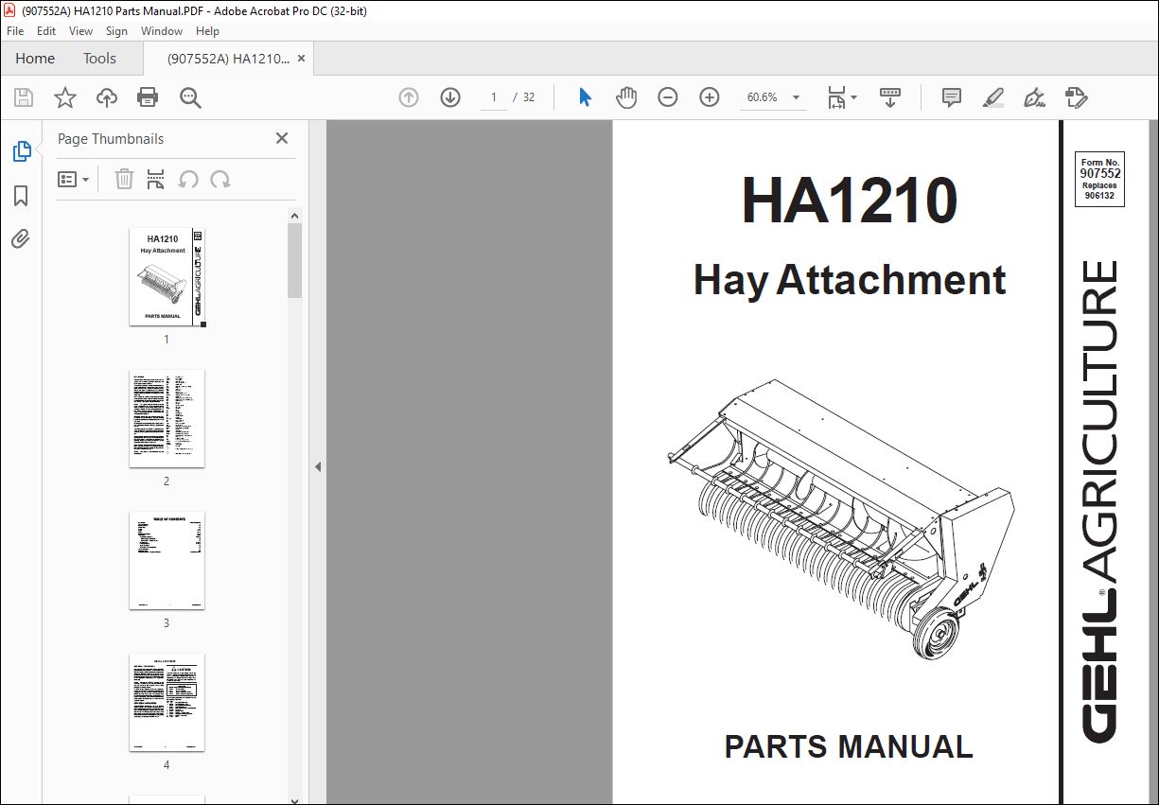Screen dimensions: 1159x805
Task: Select the (907552A) HA1210 document tab
Action: 228,59
